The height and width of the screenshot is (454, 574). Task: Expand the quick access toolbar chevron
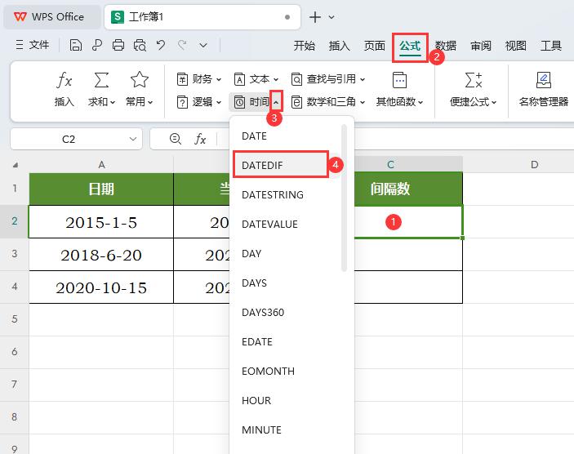point(203,46)
